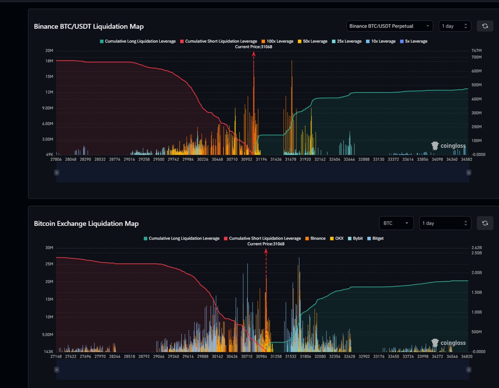Click the 31258 x-axis label in Exchange map
Image resolution: width=499 pixels, height=388 pixels.
tap(276, 356)
